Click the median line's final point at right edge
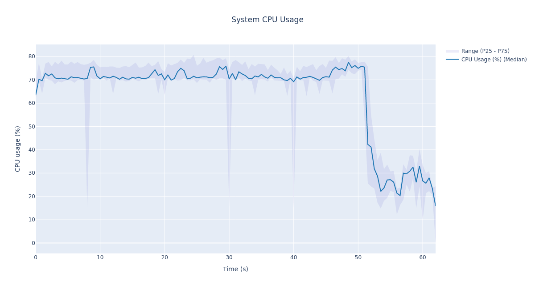 coord(435,205)
